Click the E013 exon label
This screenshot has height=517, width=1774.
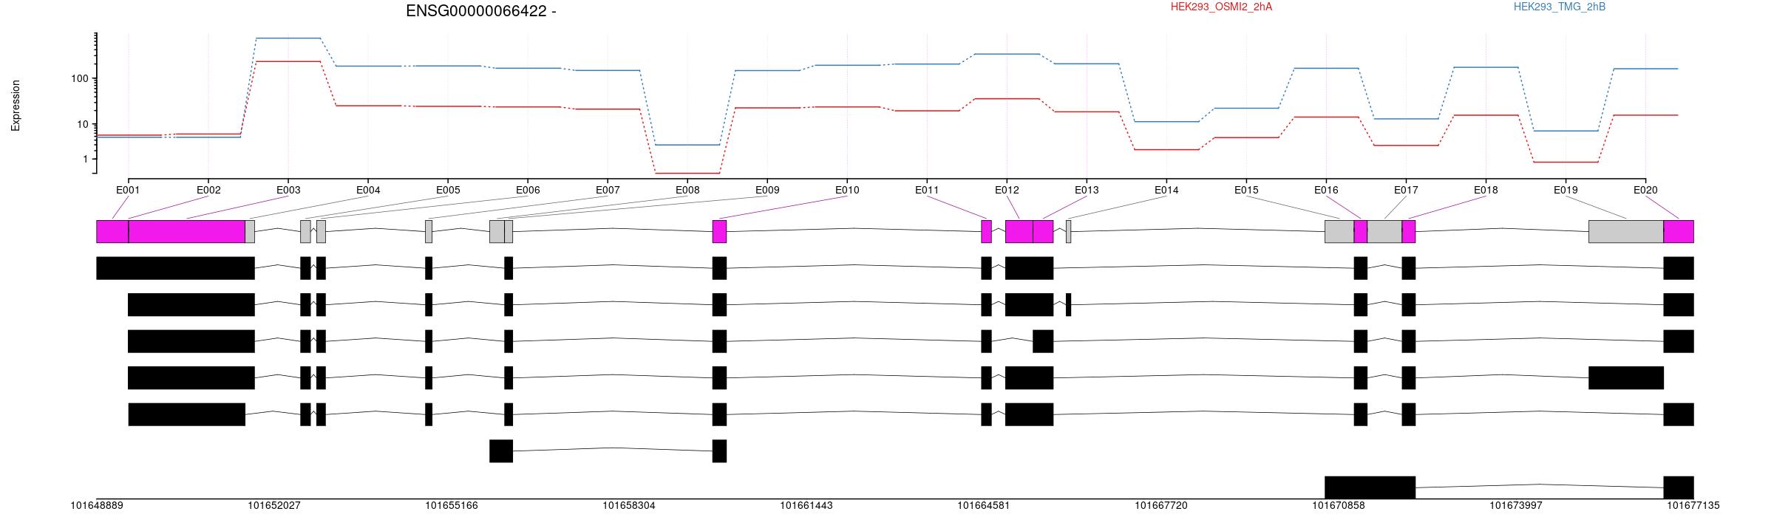pos(1087,190)
